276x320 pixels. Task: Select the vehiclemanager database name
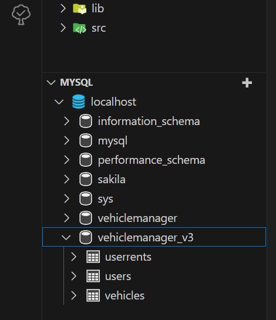tap(137, 218)
